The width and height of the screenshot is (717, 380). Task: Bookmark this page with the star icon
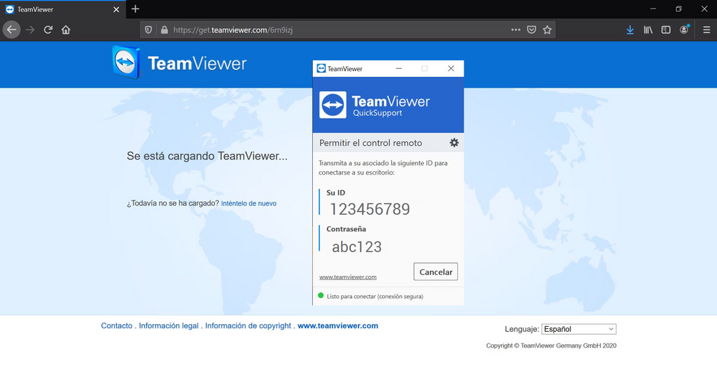coord(547,29)
